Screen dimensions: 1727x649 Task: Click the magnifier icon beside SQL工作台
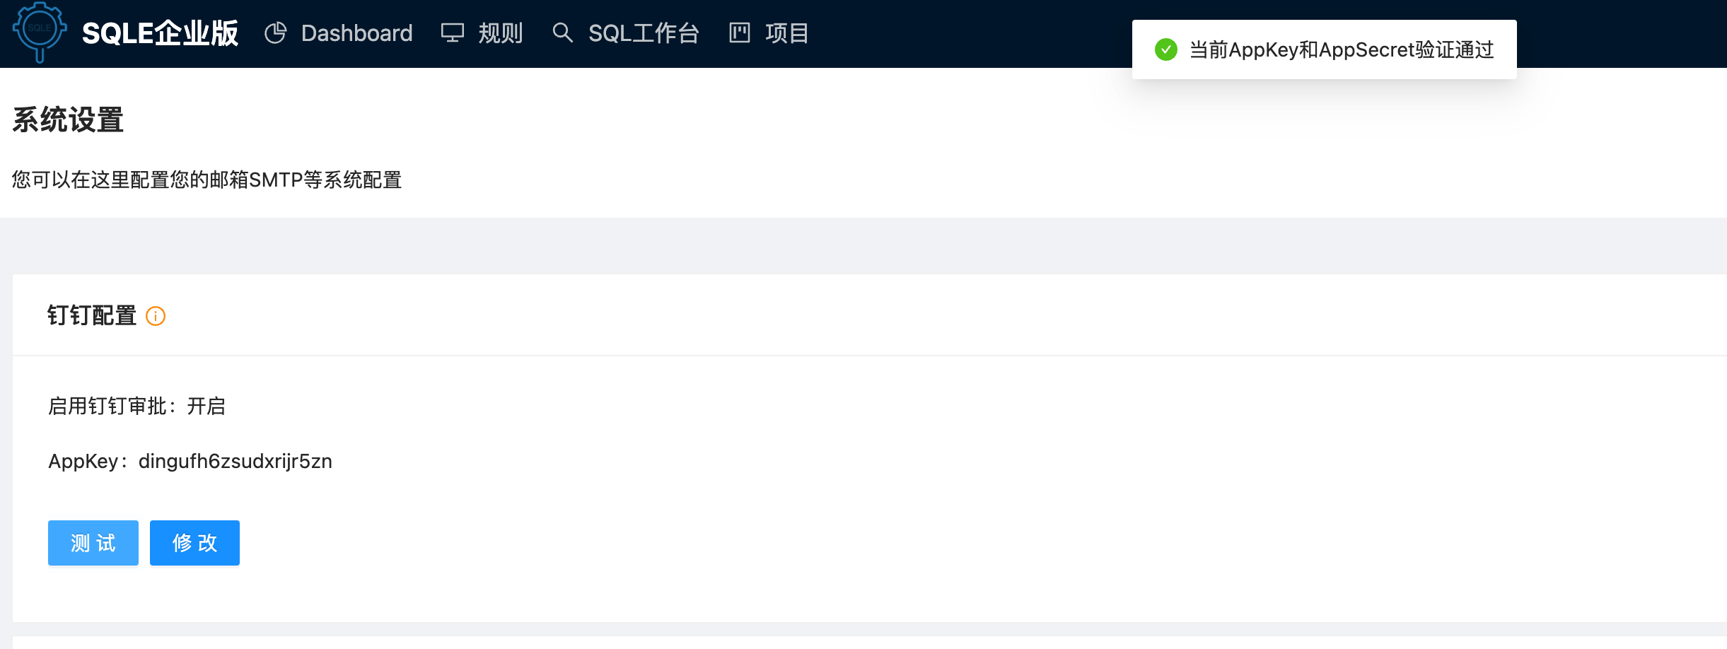point(563,33)
